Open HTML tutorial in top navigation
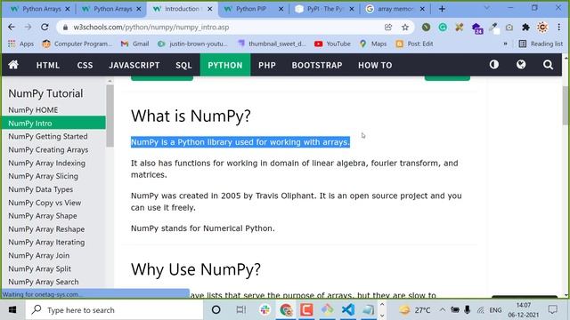Viewport: 570px width, 320px height. 47,65
